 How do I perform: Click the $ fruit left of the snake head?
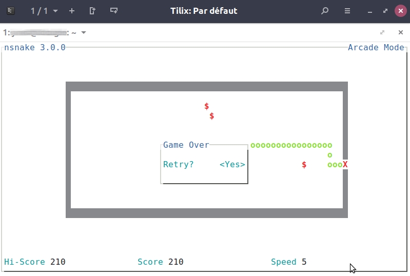[x=304, y=165]
